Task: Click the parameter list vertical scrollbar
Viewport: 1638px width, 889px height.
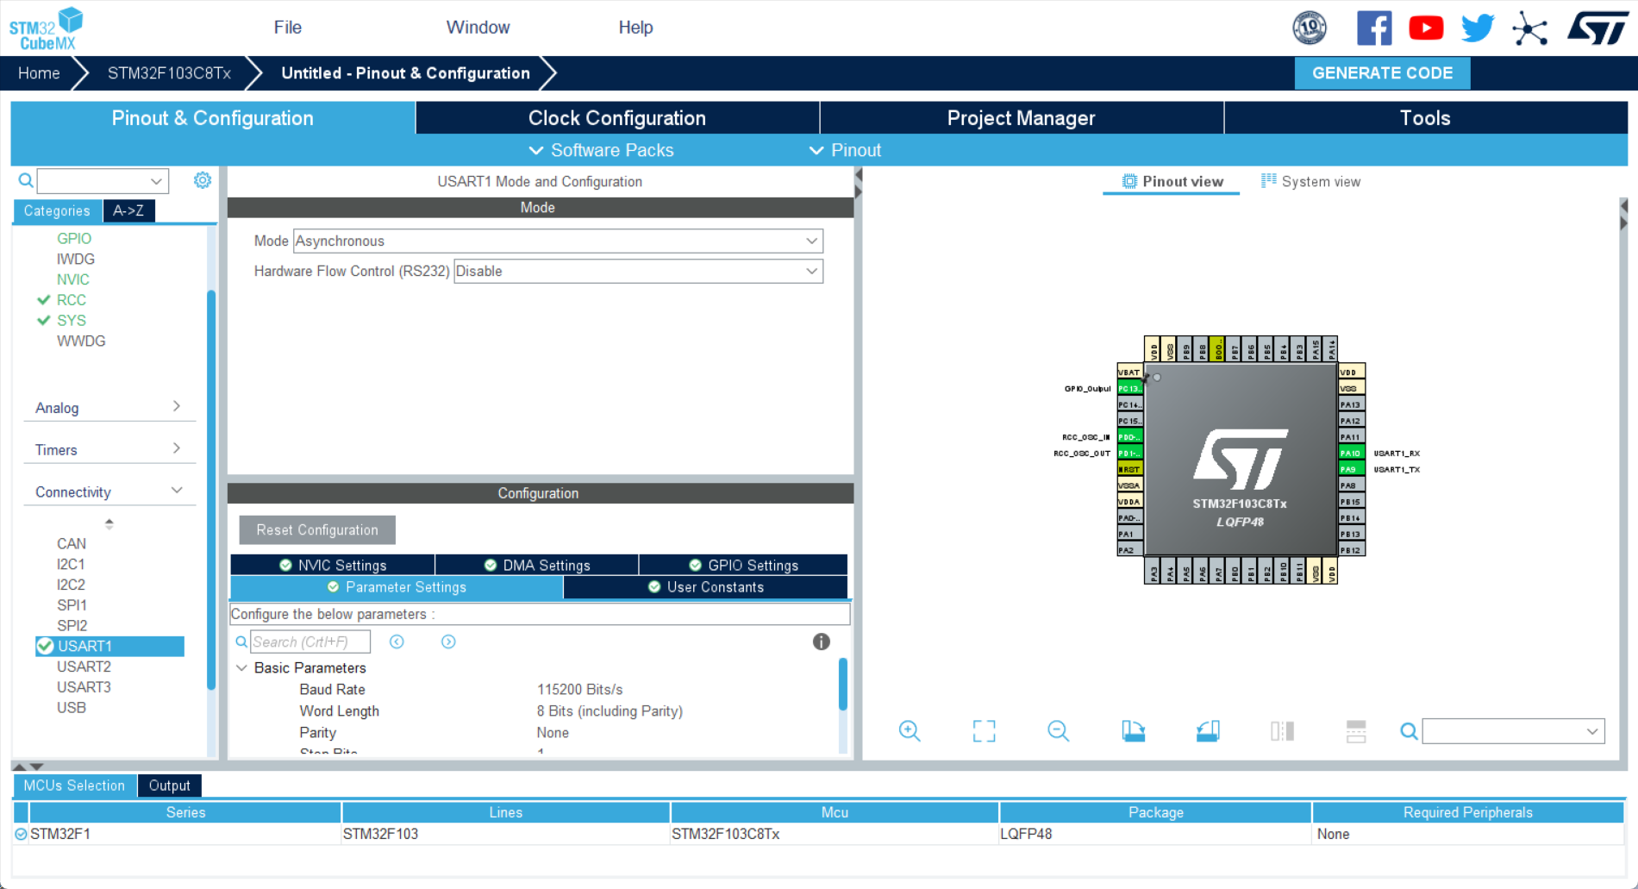Action: pyautogui.click(x=843, y=684)
